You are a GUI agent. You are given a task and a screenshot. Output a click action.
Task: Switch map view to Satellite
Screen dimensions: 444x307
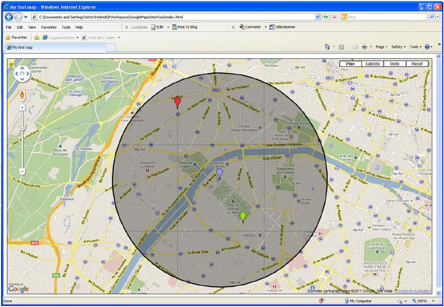click(372, 64)
